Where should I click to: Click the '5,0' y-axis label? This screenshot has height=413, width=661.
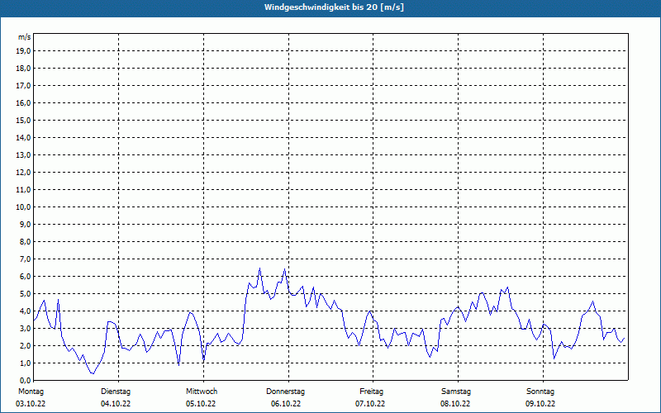(x=25, y=294)
